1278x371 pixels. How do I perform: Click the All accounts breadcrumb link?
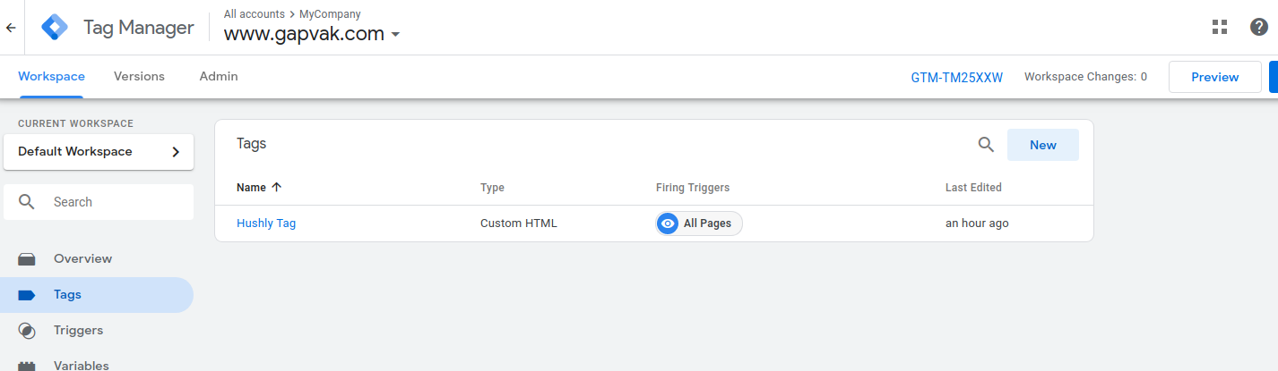click(x=253, y=14)
